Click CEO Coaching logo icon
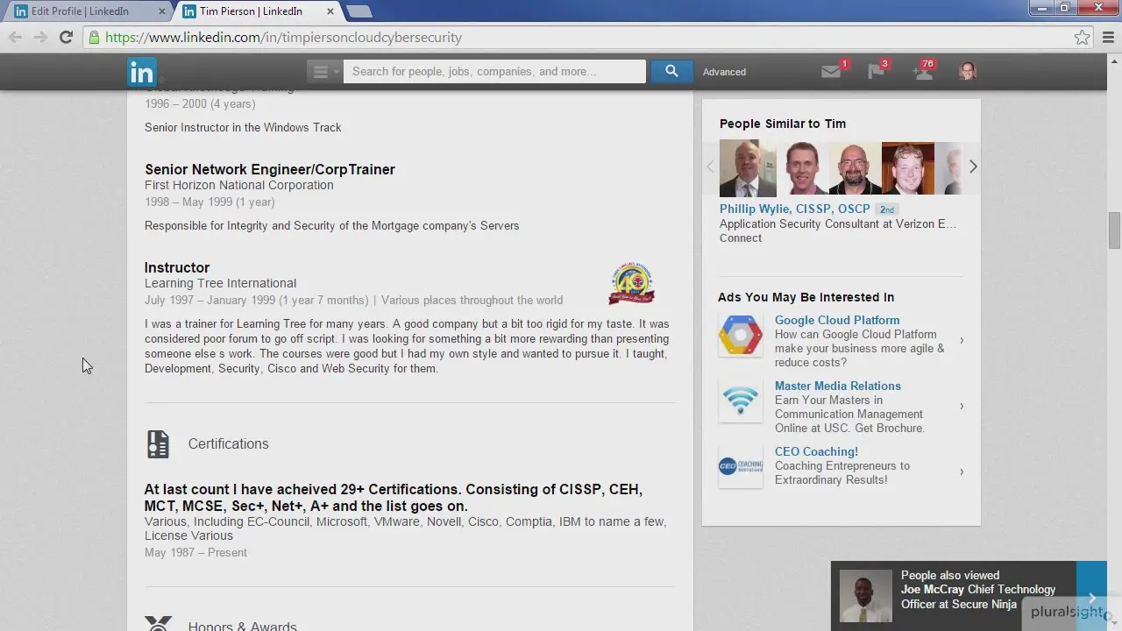This screenshot has width=1122, height=631. click(x=741, y=467)
